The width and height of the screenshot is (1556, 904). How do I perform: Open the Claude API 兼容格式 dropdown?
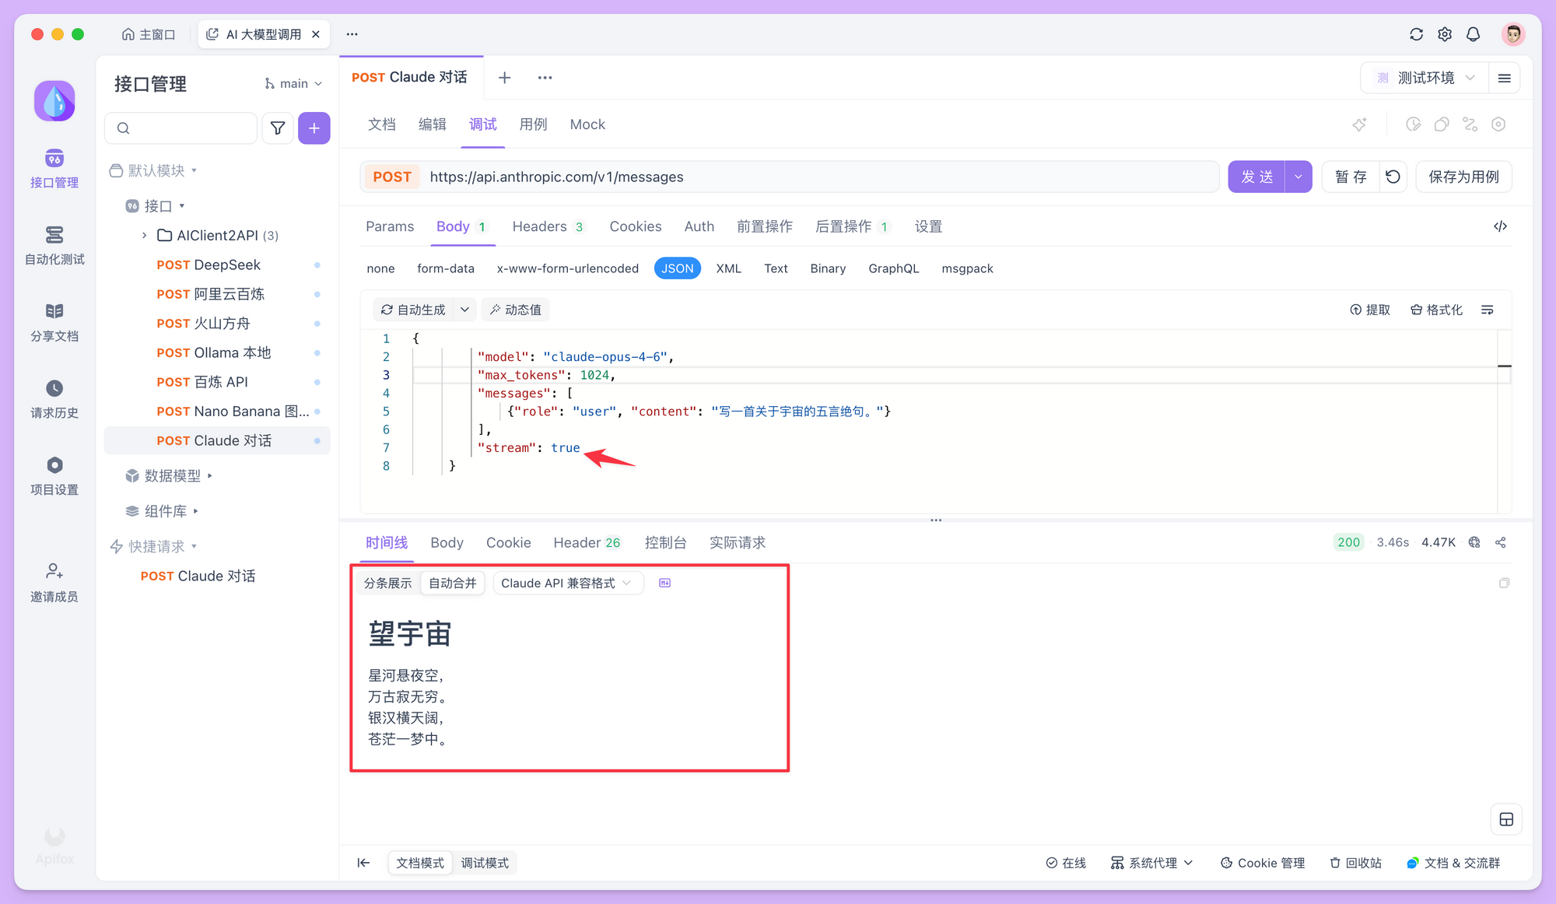pyautogui.click(x=568, y=582)
